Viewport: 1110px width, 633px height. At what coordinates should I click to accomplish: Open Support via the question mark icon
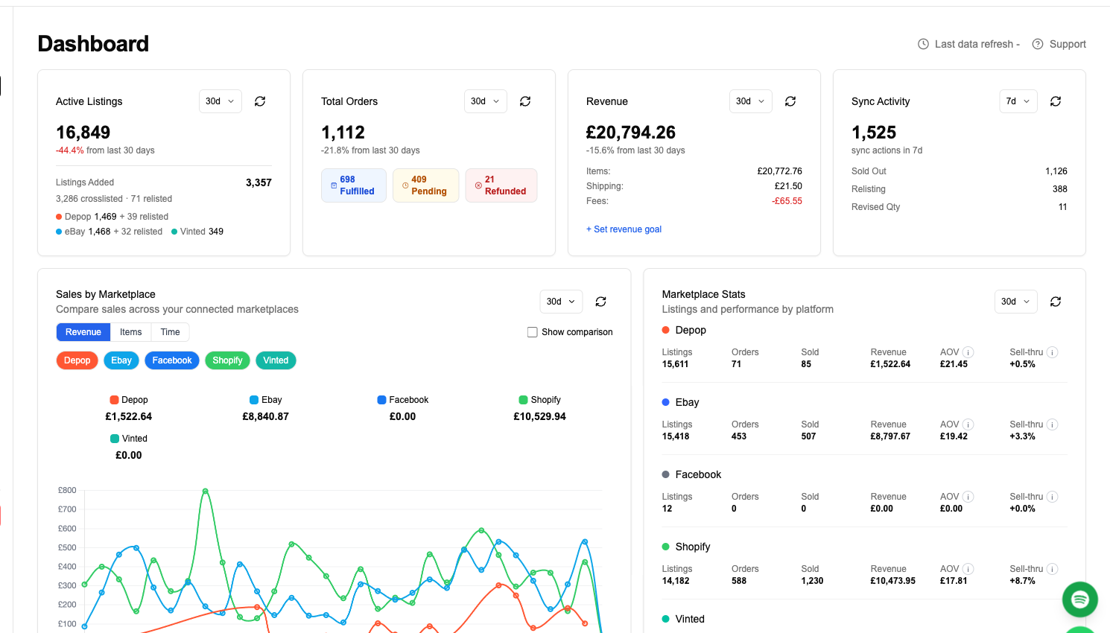pyautogui.click(x=1037, y=44)
